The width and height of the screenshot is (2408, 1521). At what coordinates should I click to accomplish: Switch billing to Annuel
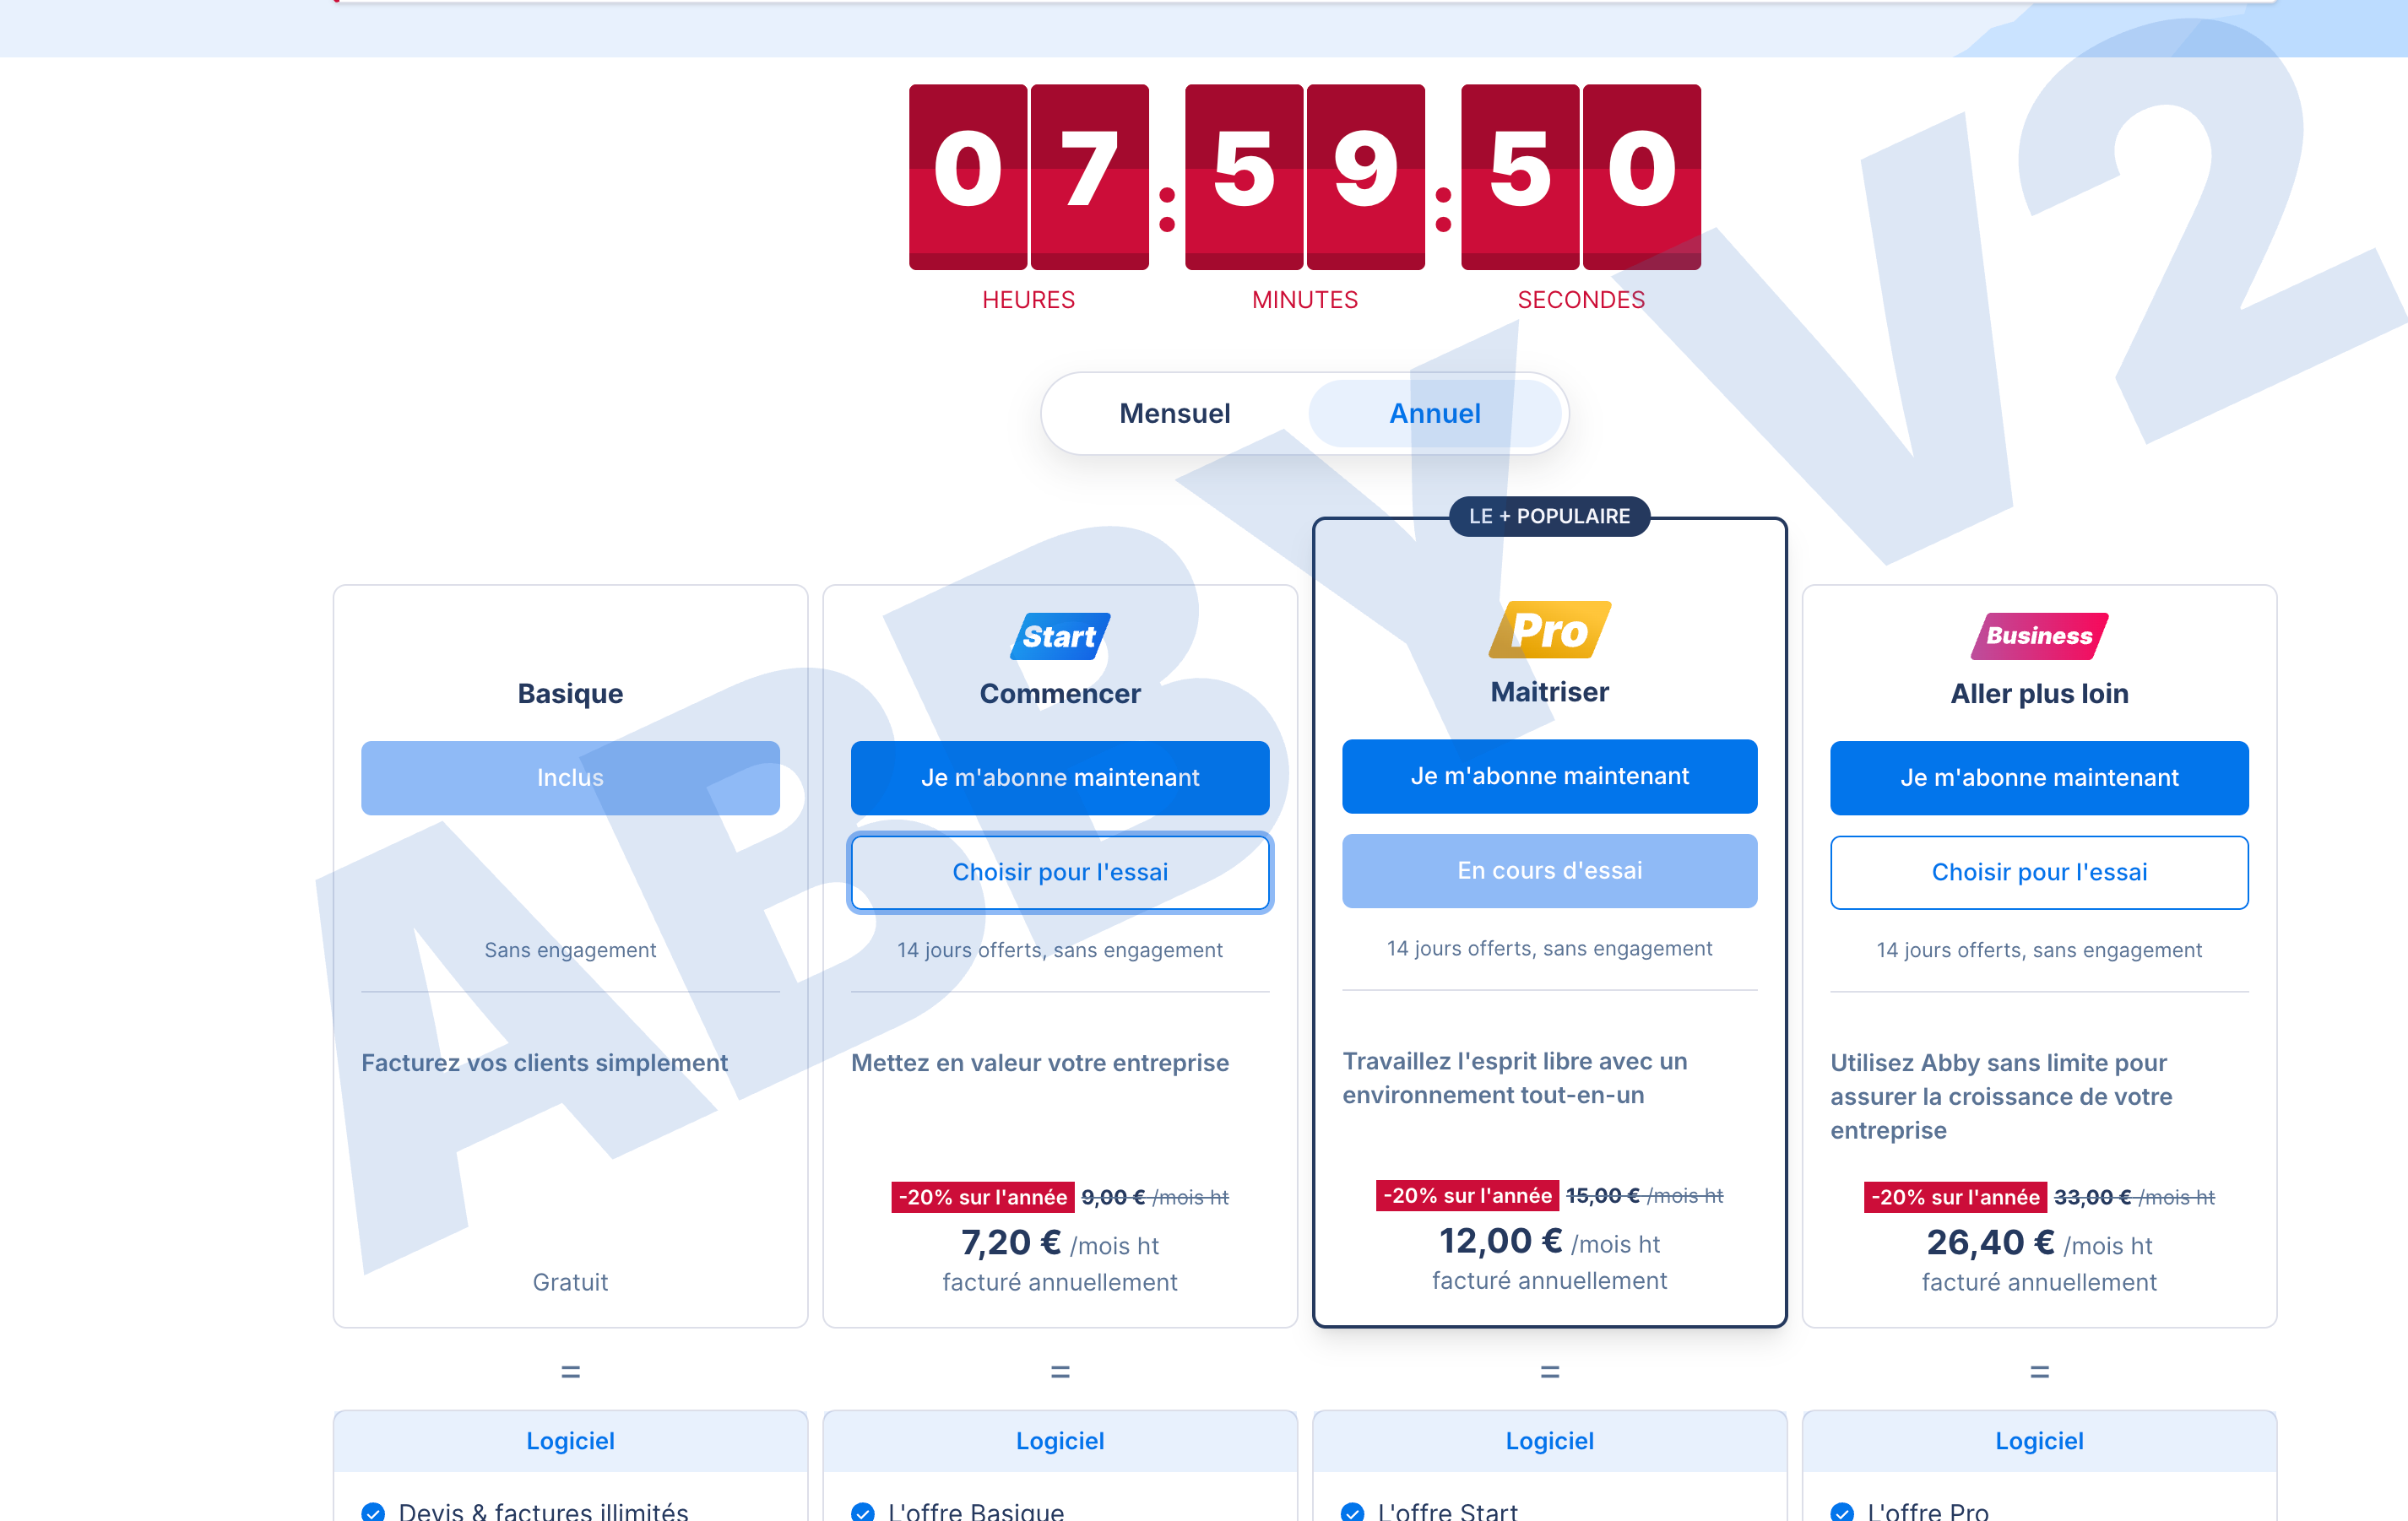[x=1435, y=413]
